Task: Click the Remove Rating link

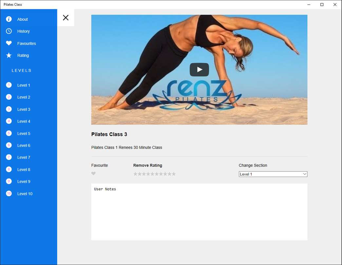Action: (148, 165)
